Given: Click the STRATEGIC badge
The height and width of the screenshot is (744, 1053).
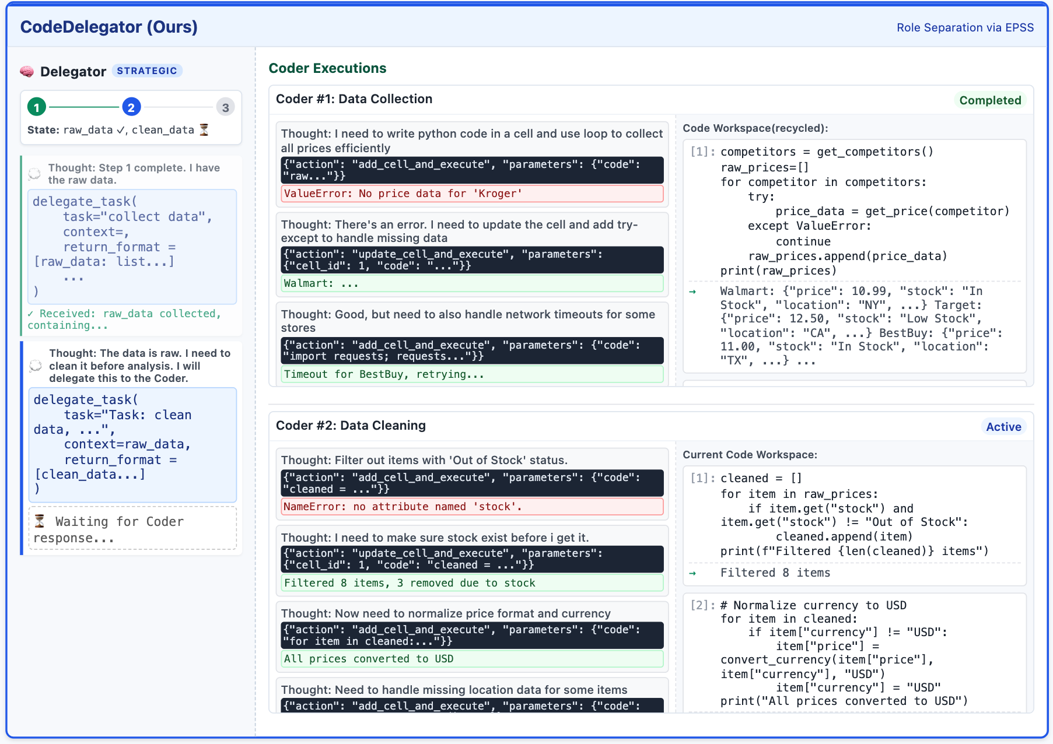Looking at the screenshot, I should click(x=147, y=71).
